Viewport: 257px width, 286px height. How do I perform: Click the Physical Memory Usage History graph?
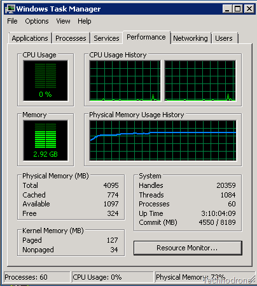click(x=163, y=140)
